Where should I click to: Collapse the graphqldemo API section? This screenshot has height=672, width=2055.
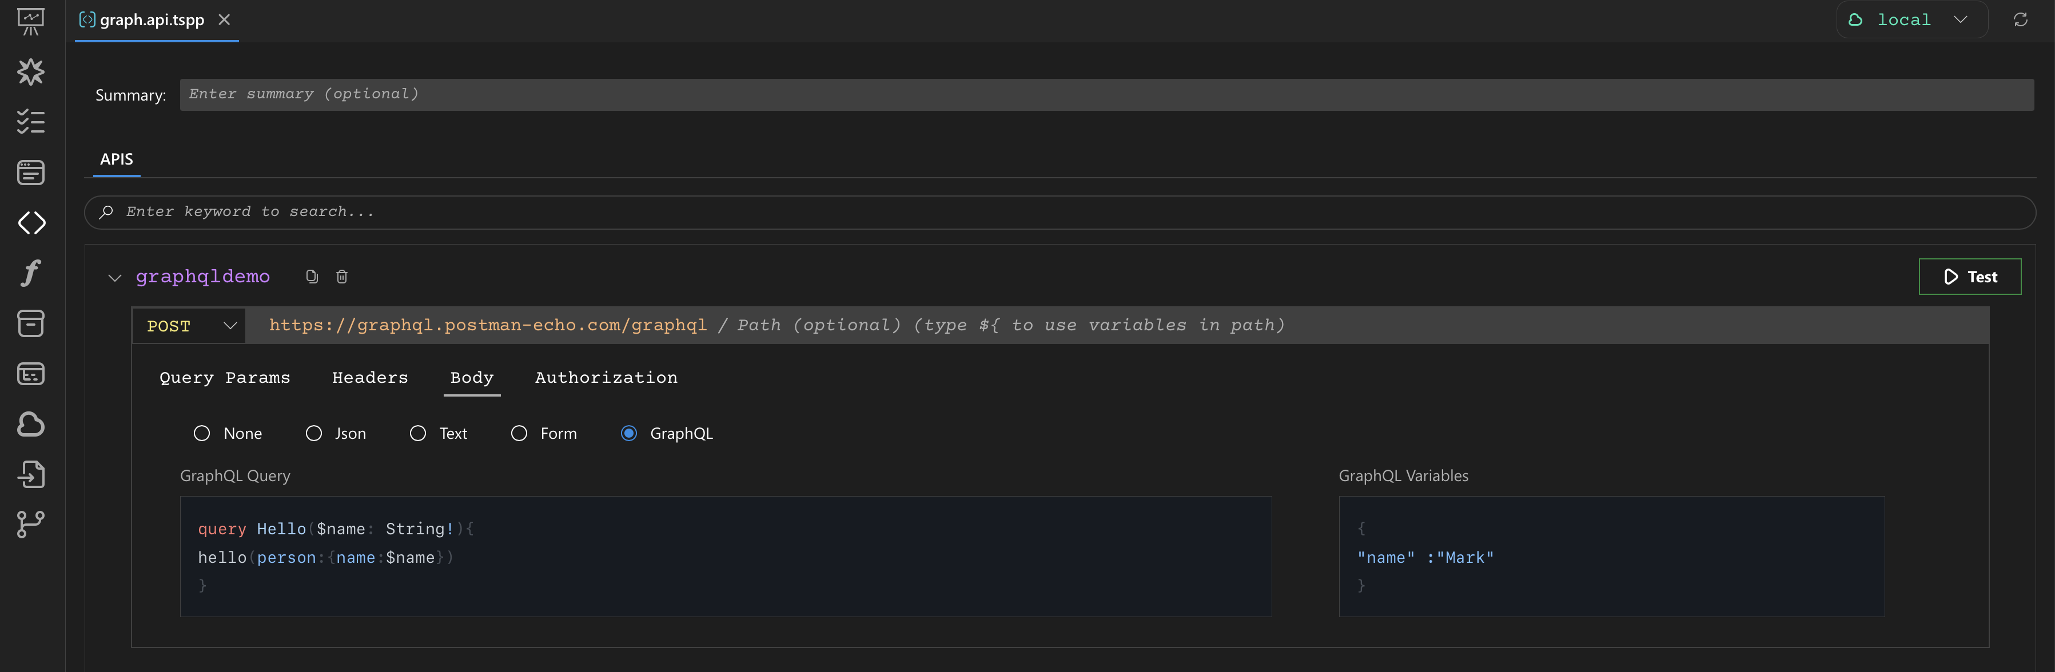pos(115,277)
